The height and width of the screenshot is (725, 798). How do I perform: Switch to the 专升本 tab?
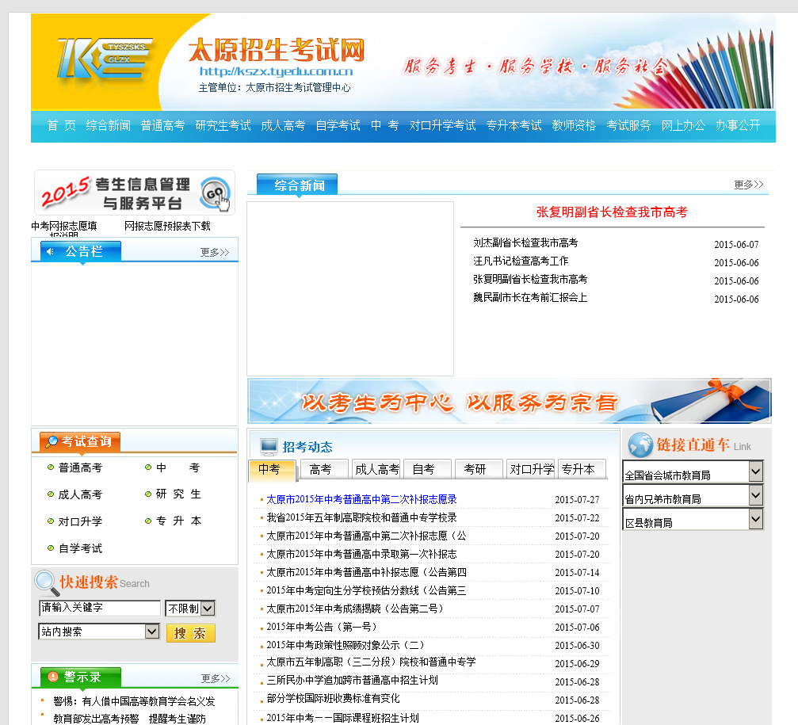click(582, 469)
